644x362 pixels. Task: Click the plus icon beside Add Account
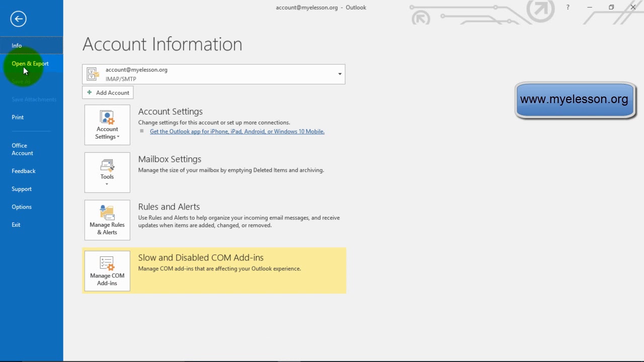pyautogui.click(x=90, y=93)
